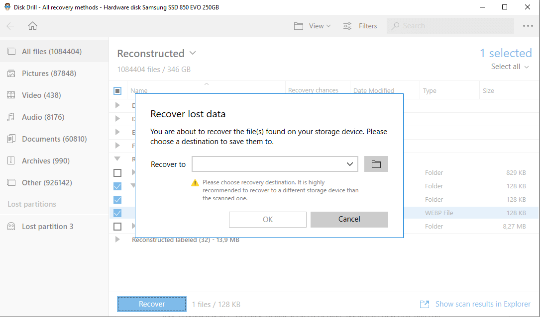Toggle the select-all header checkbox

[117, 91]
